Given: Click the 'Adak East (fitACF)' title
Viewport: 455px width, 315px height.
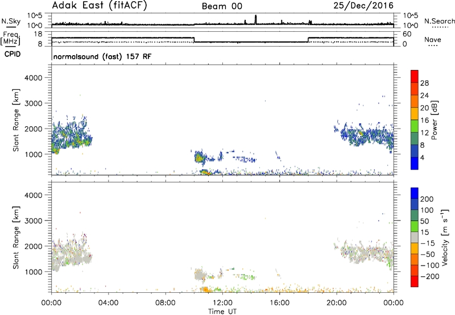Looking at the screenshot, I should pyautogui.click(x=99, y=6).
